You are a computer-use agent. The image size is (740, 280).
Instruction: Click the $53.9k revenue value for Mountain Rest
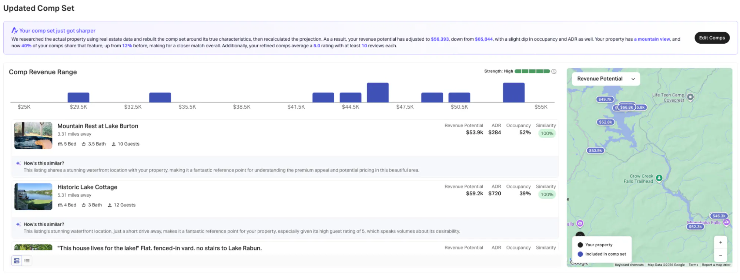[x=475, y=132]
